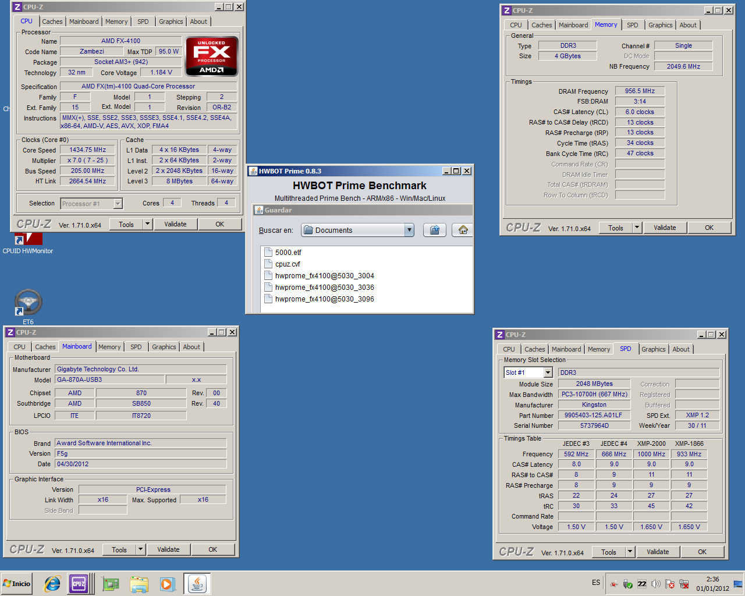This screenshot has height=596, width=745.
Task: Click OK in the Memory tab window
Action: [709, 228]
